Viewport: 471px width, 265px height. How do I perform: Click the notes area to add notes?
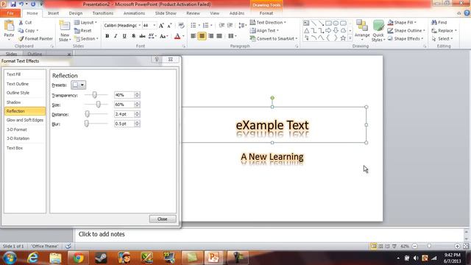point(269,234)
